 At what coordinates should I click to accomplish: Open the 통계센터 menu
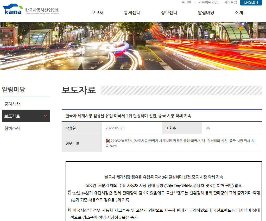[x=132, y=12]
